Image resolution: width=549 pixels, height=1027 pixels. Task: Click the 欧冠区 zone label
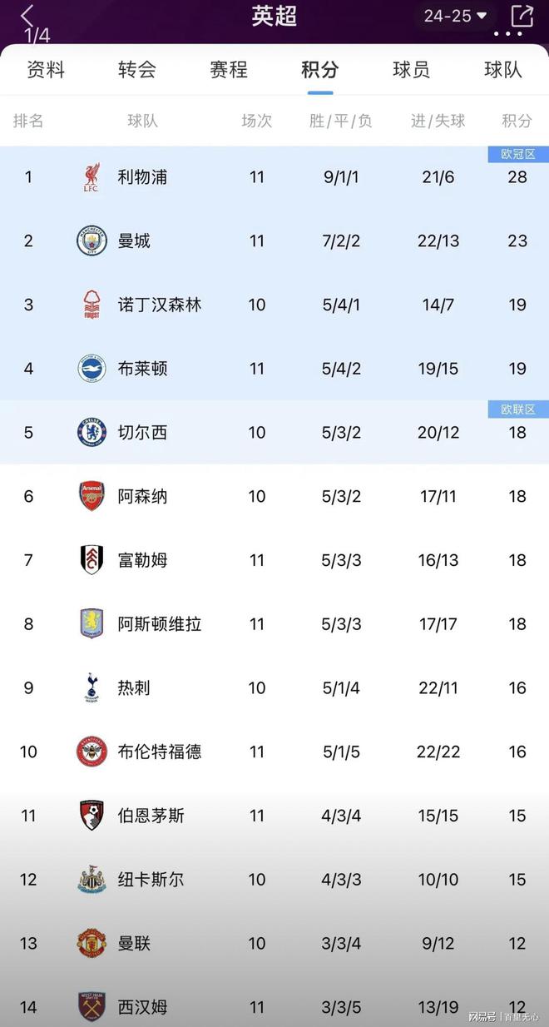click(x=519, y=153)
